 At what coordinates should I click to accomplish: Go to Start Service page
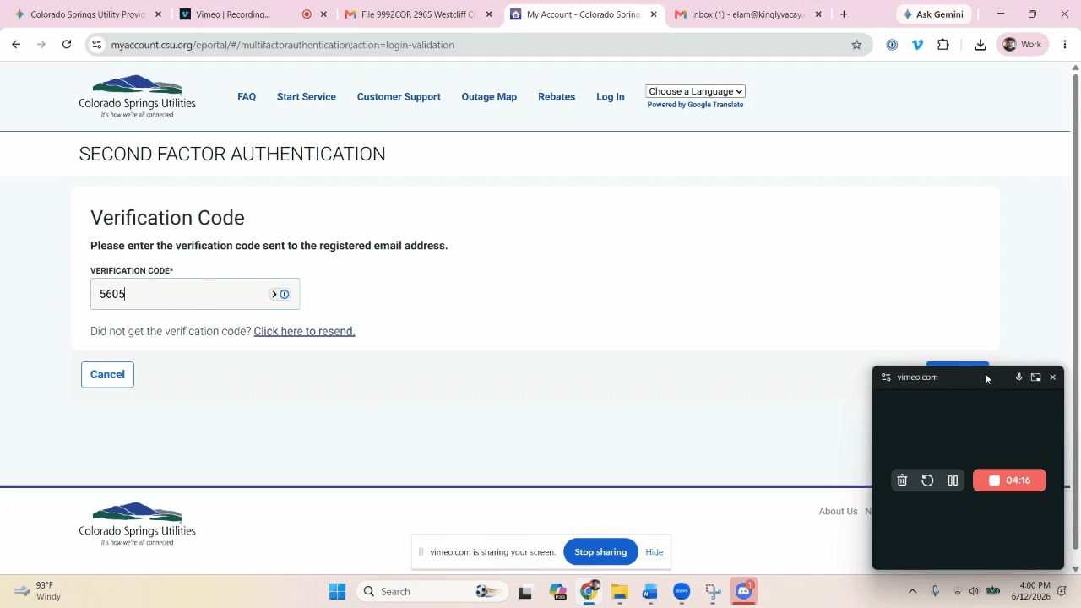tap(307, 97)
